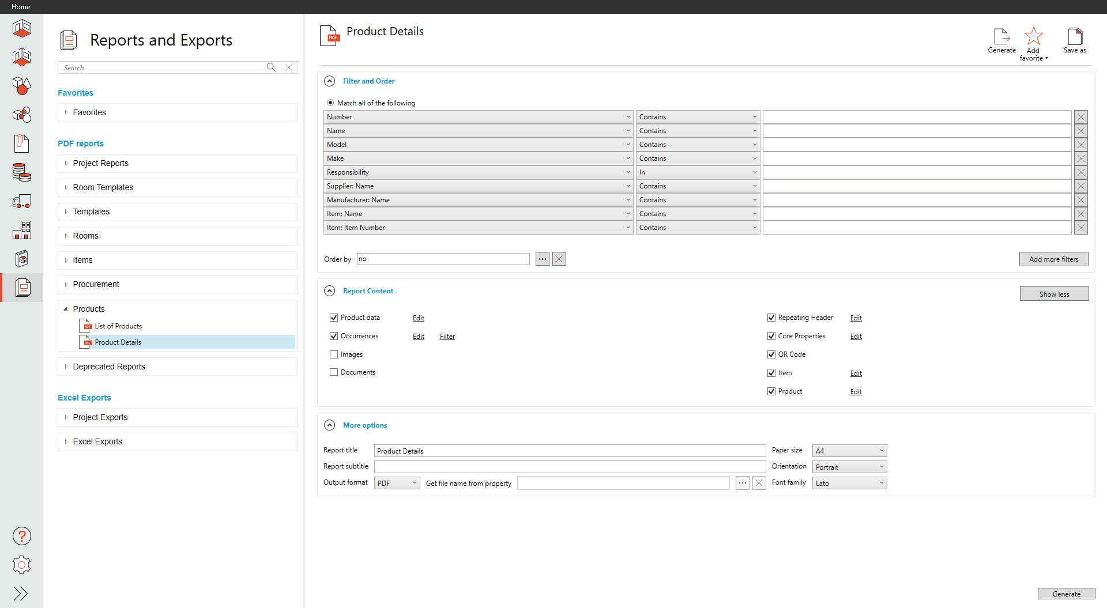Click the Add favorite star icon
The image size is (1107, 608).
tap(1033, 37)
